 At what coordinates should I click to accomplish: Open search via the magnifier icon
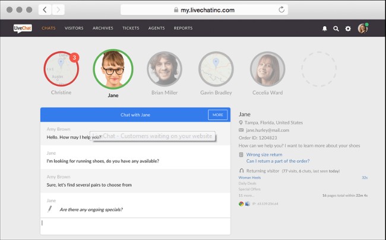[336, 29]
